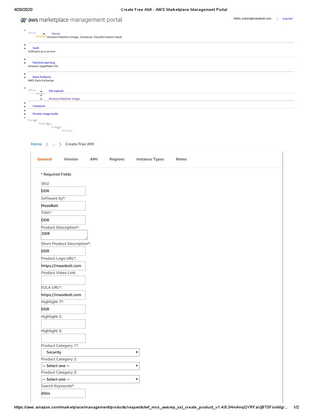Open the Machine learning menu link

click(44, 63)
